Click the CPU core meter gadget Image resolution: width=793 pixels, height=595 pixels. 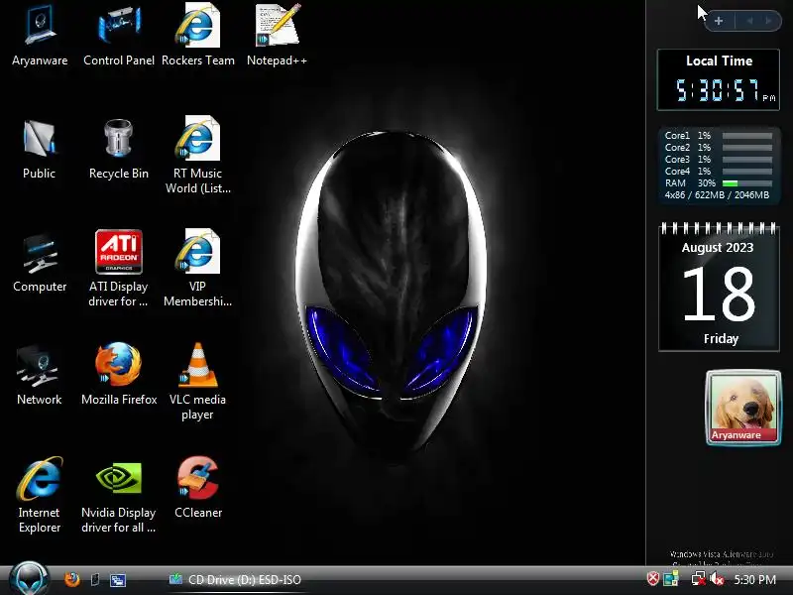tap(718, 166)
